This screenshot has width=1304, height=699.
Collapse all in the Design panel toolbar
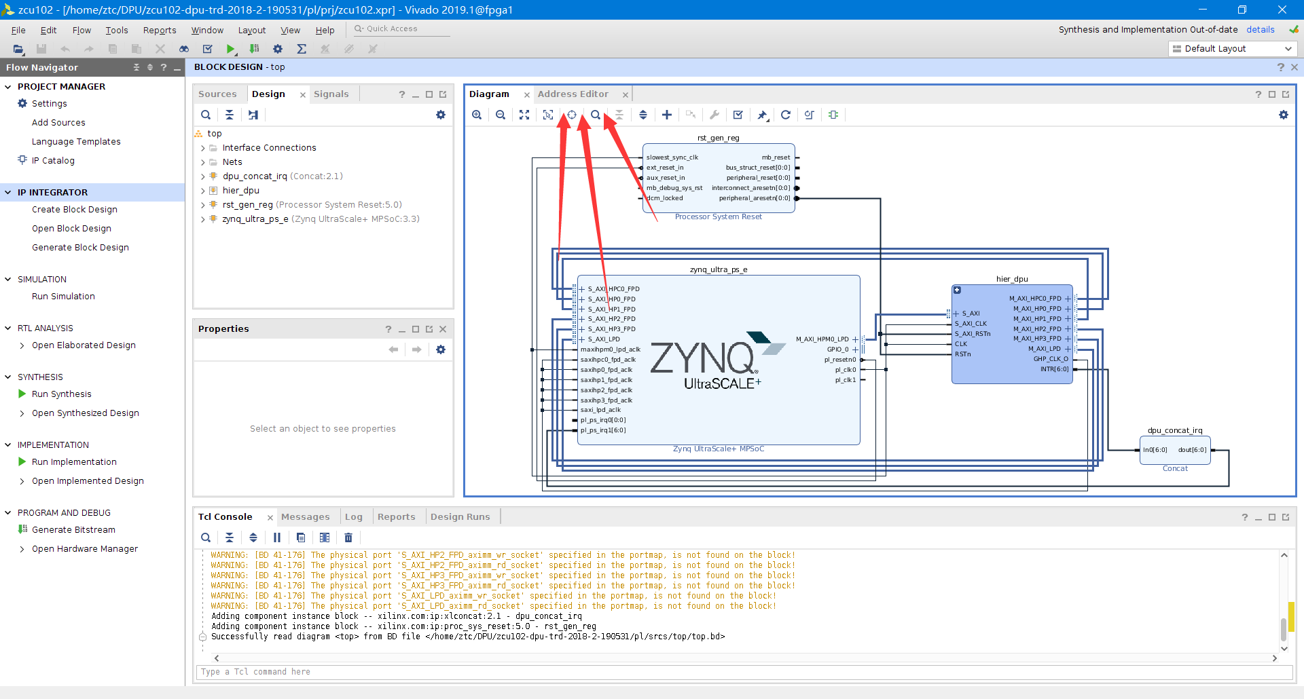coord(230,115)
